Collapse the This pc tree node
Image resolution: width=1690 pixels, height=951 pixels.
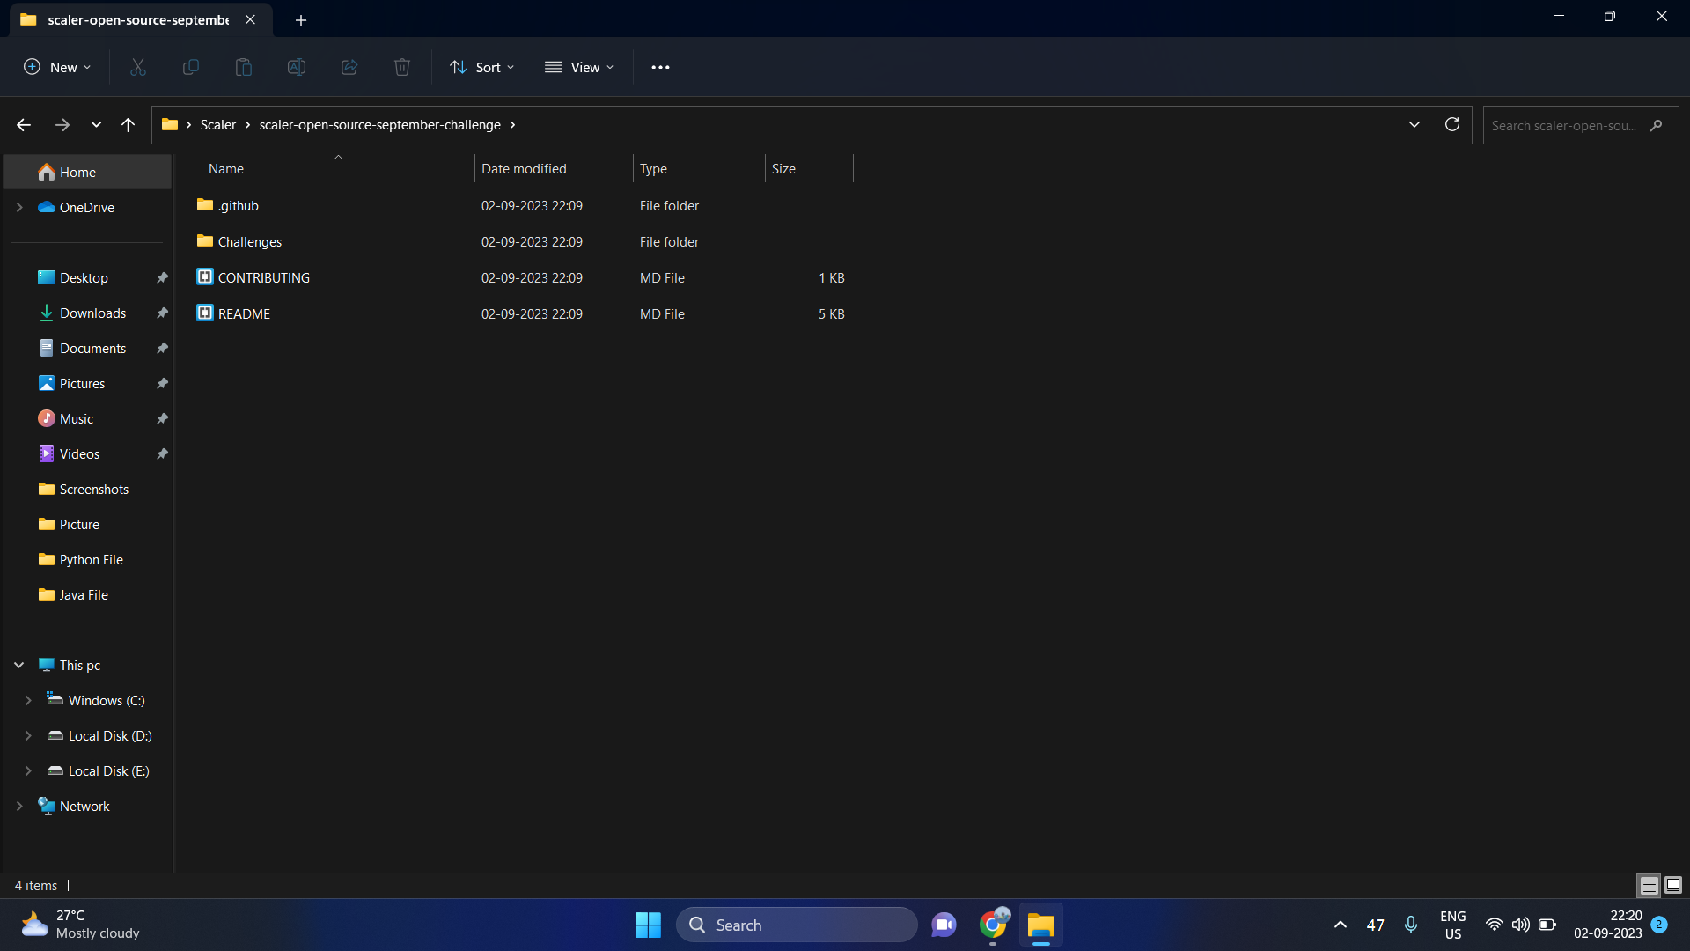19,666
